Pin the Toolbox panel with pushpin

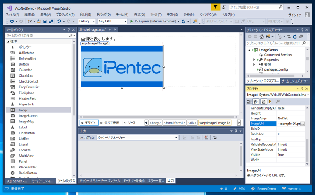coord(69,29)
